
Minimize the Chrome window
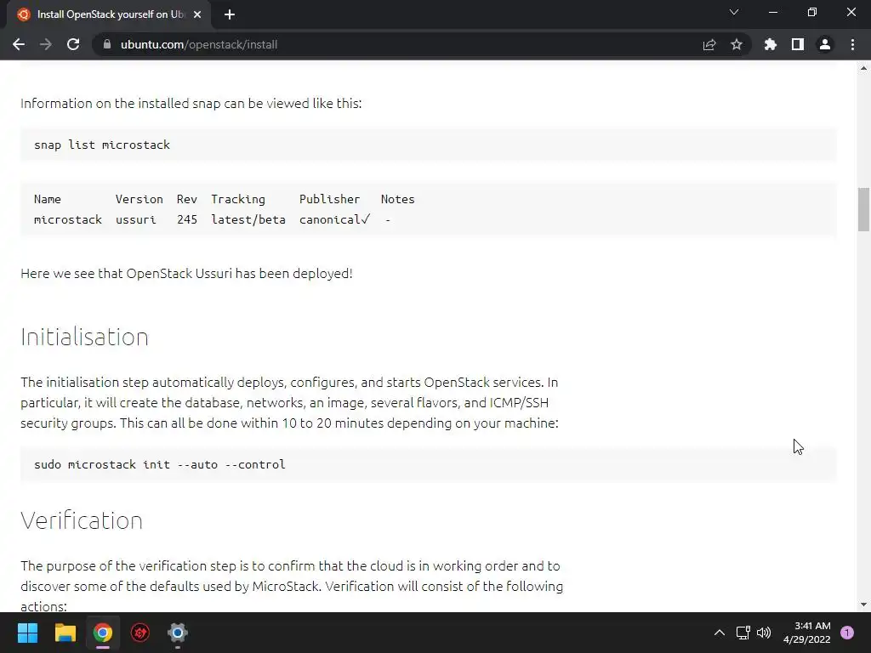point(772,12)
